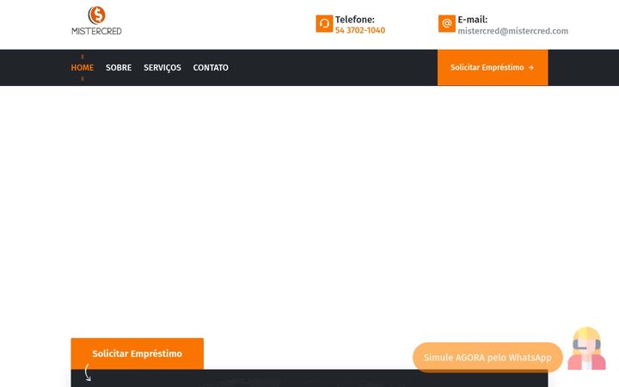Click the orange headset phone icon
619x387 pixels.
[324, 24]
